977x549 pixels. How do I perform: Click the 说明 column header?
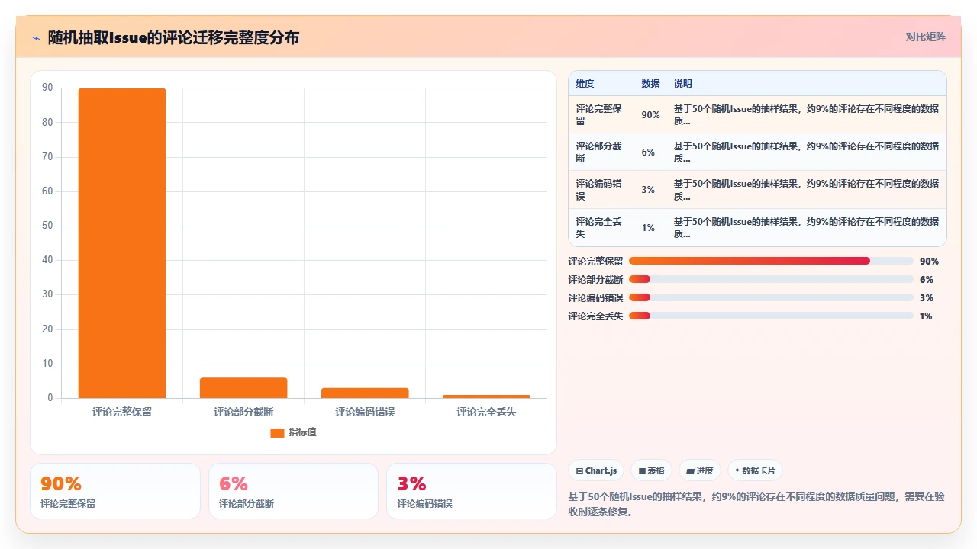click(682, 84)
